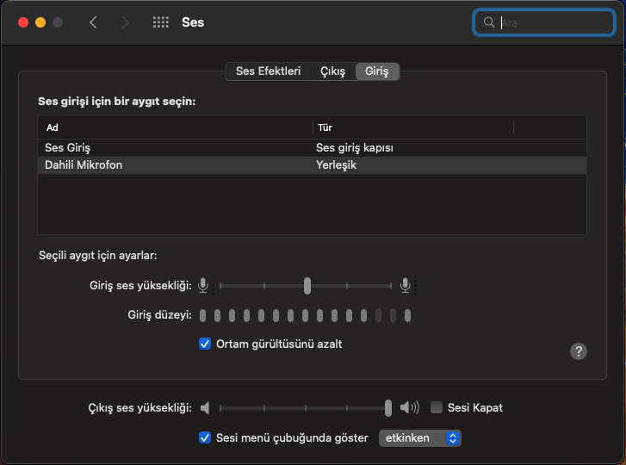Disable Ortam gürültüsünü azalt checkbox
This screenshot has height=465, width=626.
pos(205,344)
